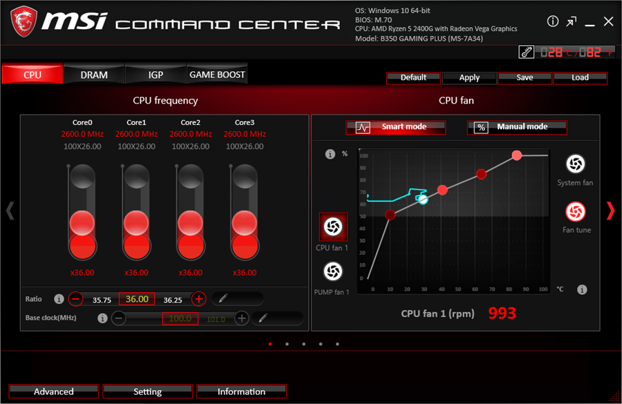
Task: Select the CPU fan 1 icon
Action: (332, 227)
